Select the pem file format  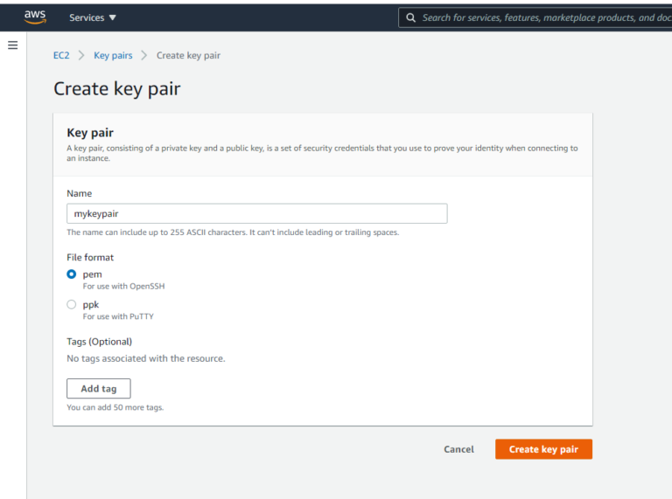pos(72,274)
